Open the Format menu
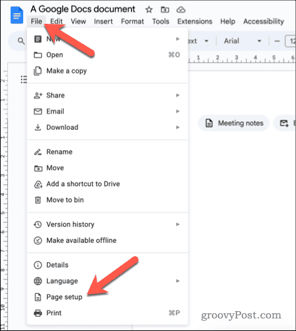296x331 pixels. pos(132,21)
